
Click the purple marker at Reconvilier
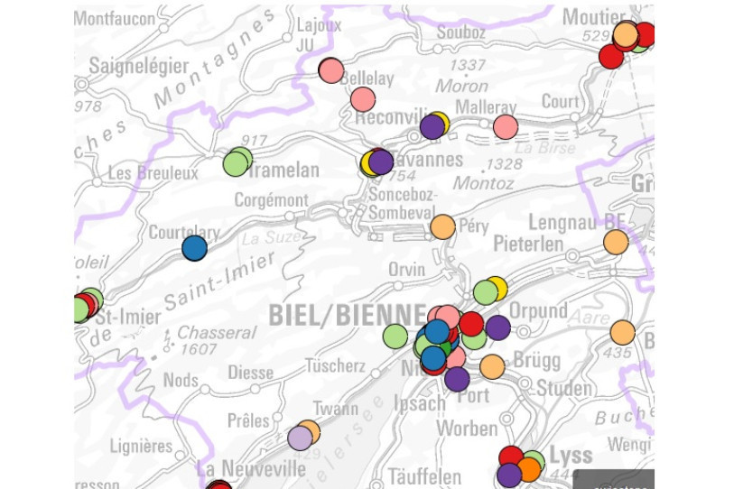(x=432, y=126)
